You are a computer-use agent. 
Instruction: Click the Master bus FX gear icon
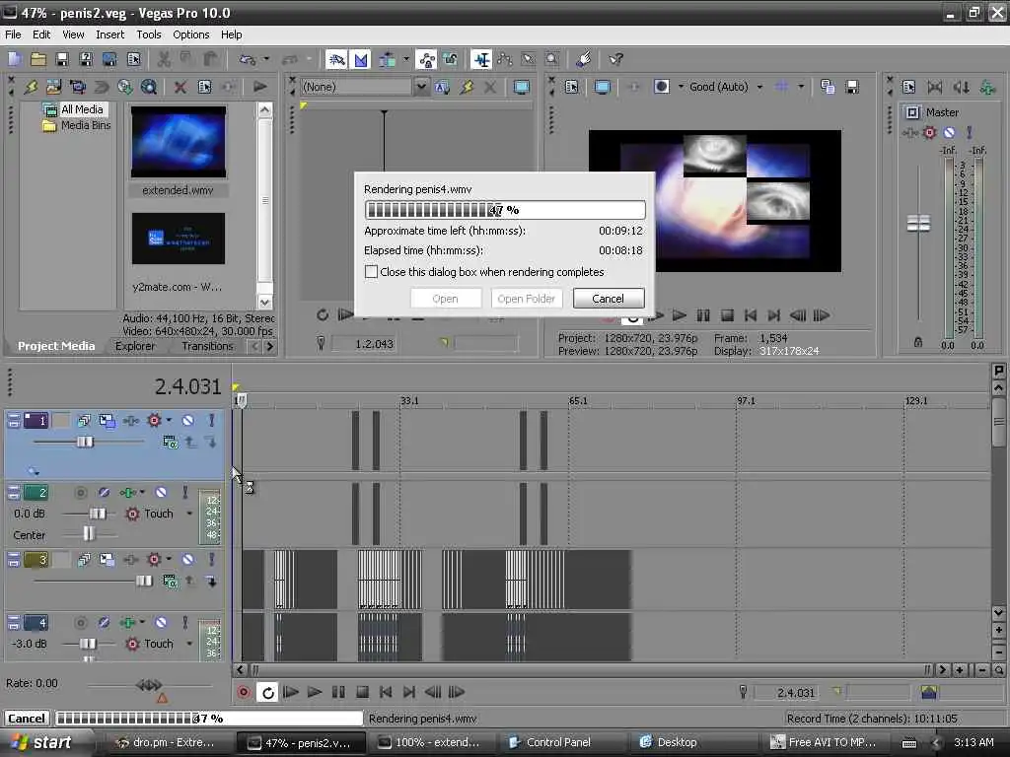929,133
